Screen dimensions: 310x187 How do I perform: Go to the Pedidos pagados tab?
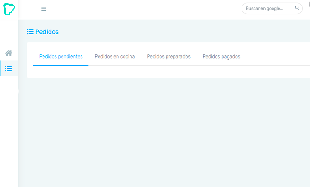221,57
